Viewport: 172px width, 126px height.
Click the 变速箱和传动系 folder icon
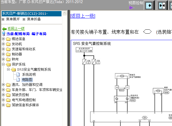8,49
